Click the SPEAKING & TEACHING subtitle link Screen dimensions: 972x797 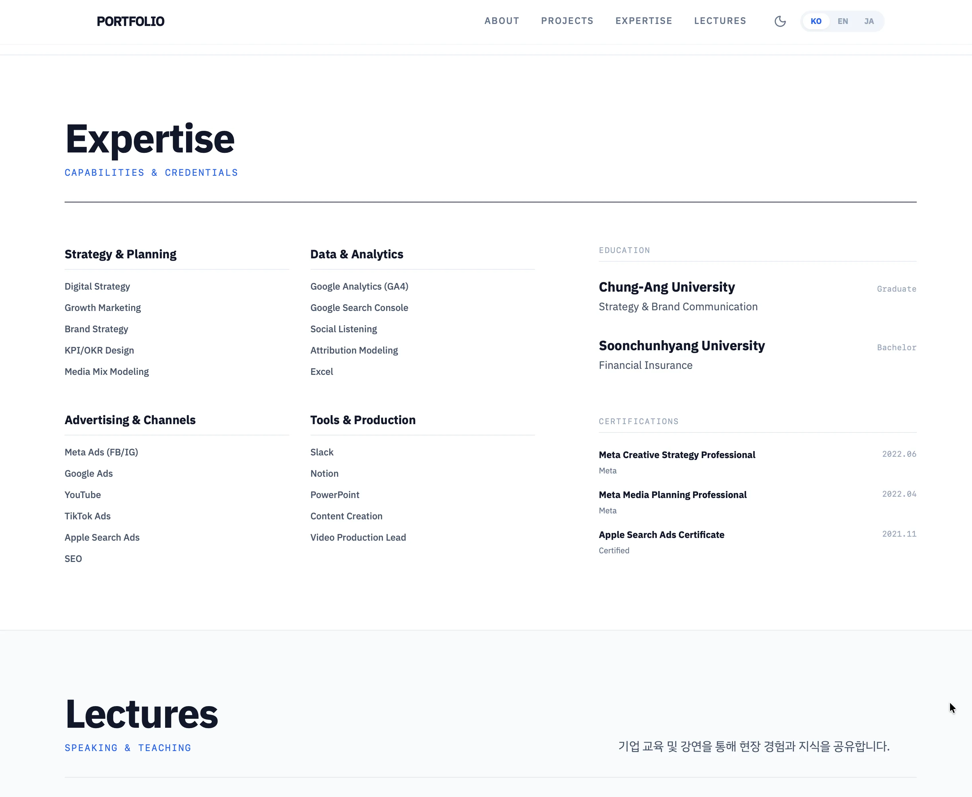pyautogui.click(x=127, y=748)
